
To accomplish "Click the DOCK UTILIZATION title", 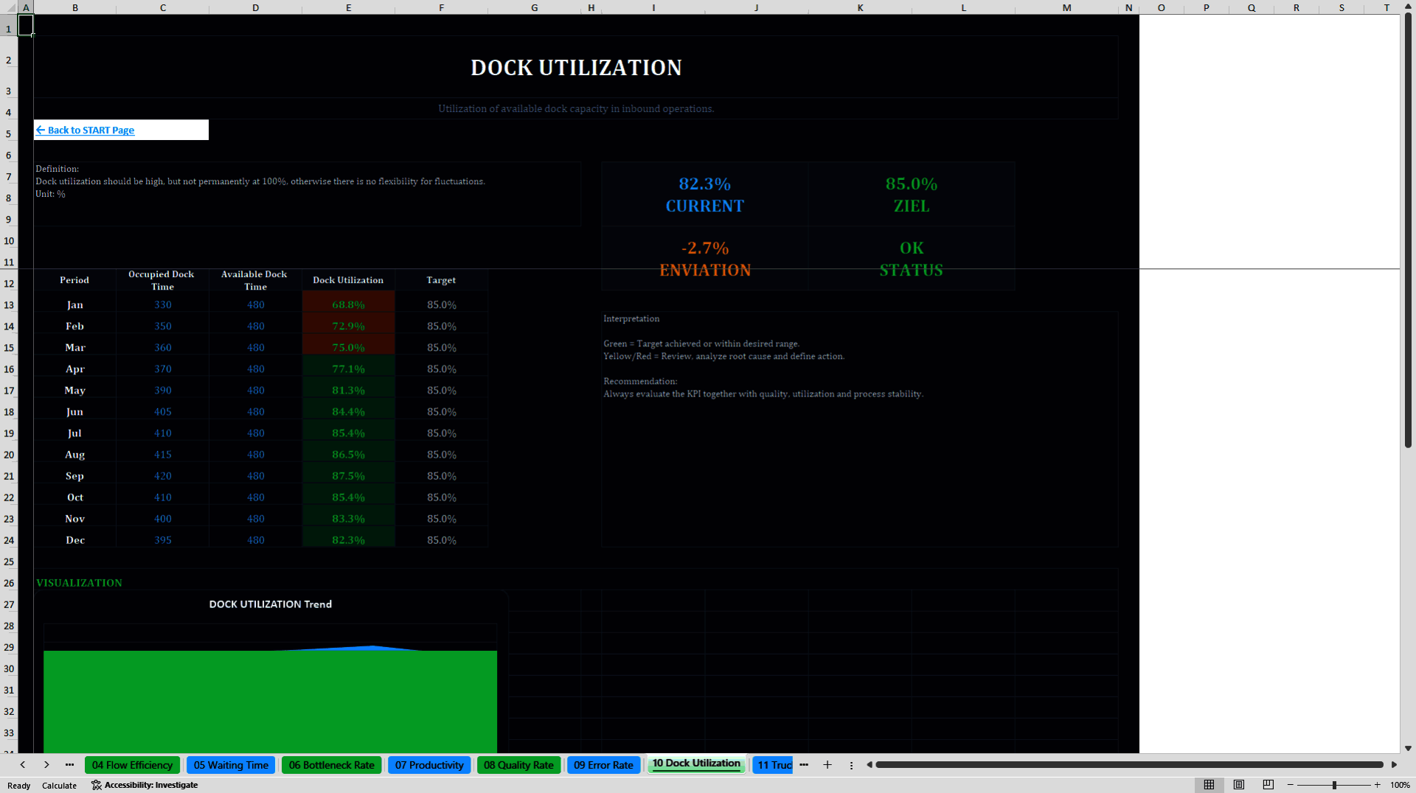I will [576, 67].
